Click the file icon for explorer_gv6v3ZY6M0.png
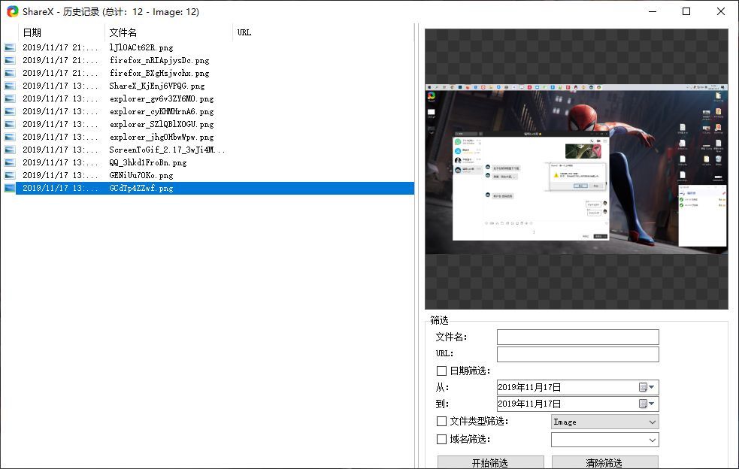Image resolution: width=739 pixels, height=469 pixels. click(x=10, y=98)
